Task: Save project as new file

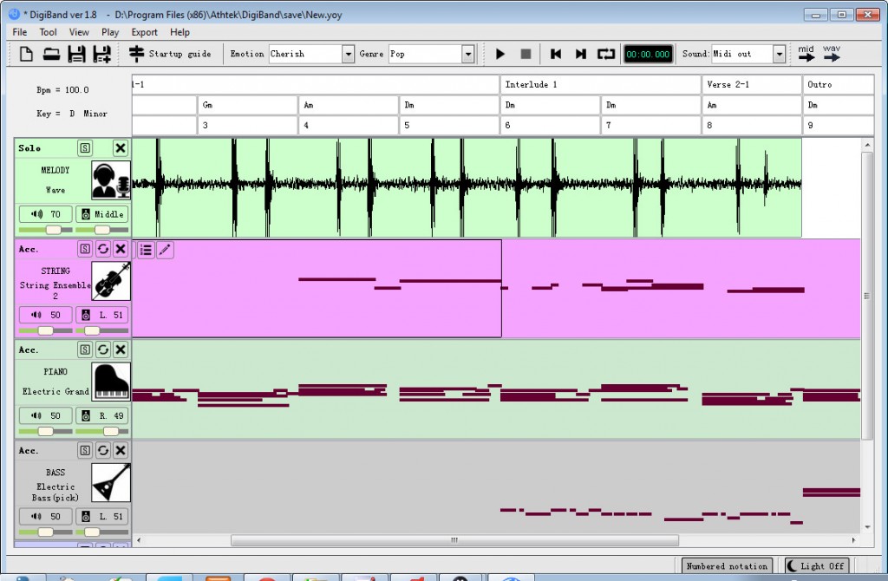Action: pos(102,54)
